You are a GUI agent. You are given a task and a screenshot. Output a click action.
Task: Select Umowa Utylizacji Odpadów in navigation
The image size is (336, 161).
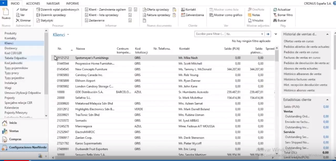(x=23, y=93)
